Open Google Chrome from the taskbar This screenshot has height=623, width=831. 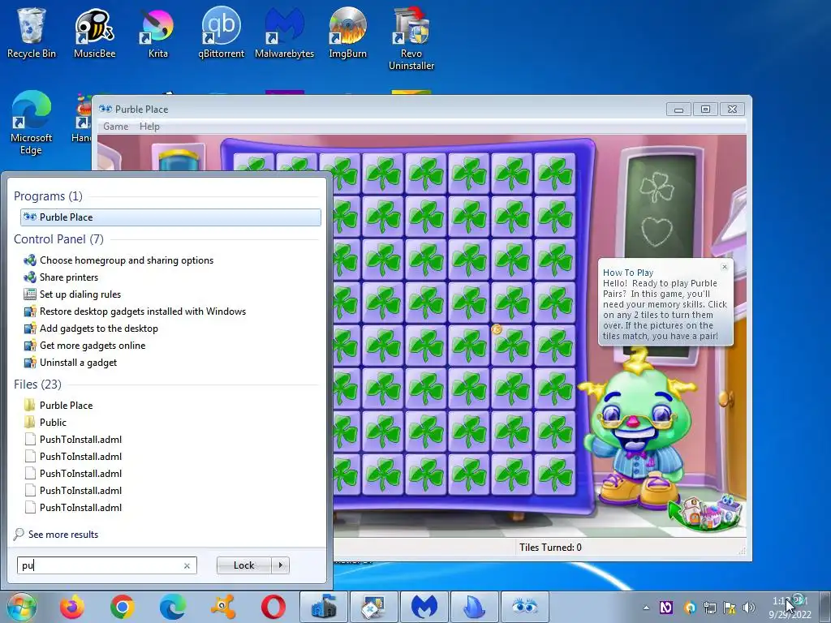(123, 607)
